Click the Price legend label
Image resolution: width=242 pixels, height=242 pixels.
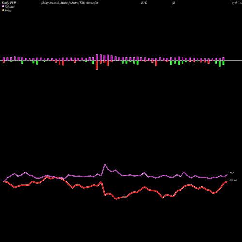[x=8, y=11]
